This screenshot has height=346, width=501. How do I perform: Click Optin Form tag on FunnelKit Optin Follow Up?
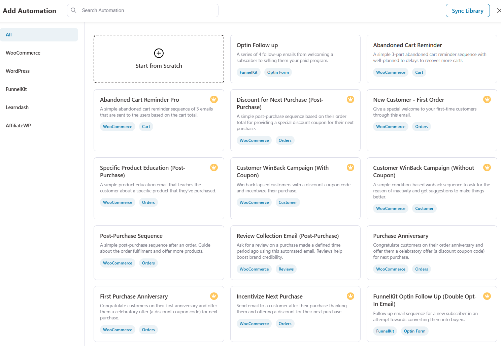414,331
